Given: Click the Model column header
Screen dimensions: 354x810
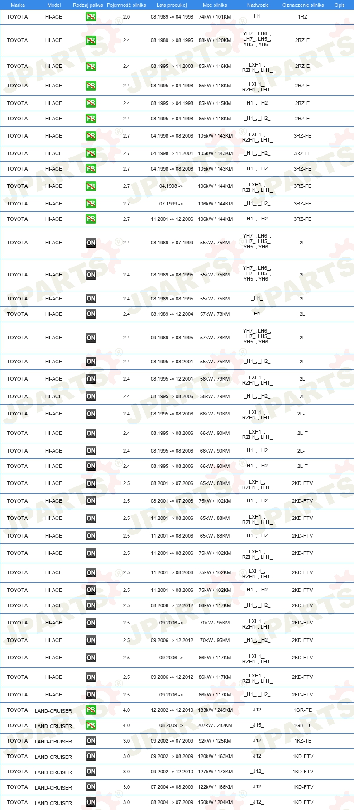Looking at the screenshot, I should [x=54, y=5].
